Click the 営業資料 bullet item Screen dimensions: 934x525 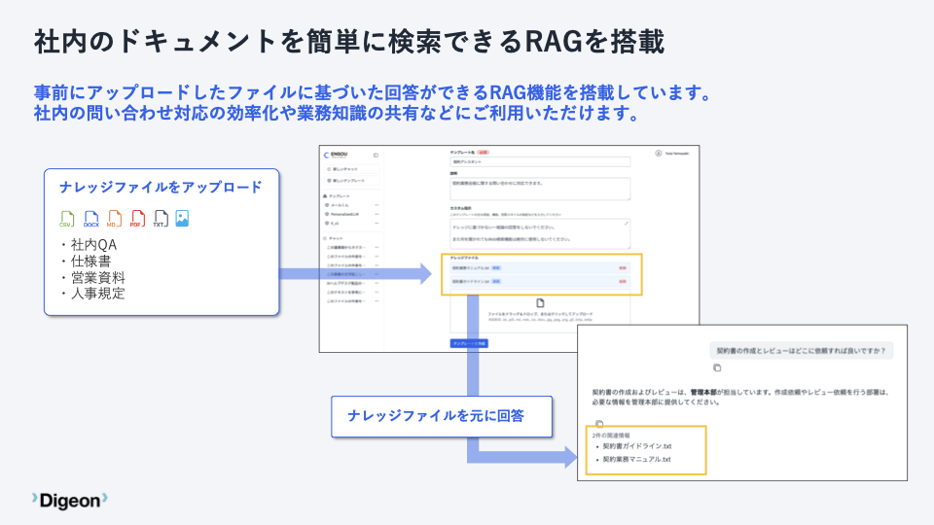(x=93, y=277)
